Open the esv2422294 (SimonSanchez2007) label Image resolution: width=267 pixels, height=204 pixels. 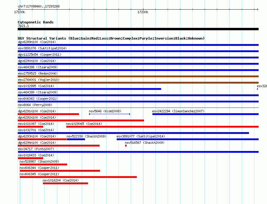tap(178, 111)
